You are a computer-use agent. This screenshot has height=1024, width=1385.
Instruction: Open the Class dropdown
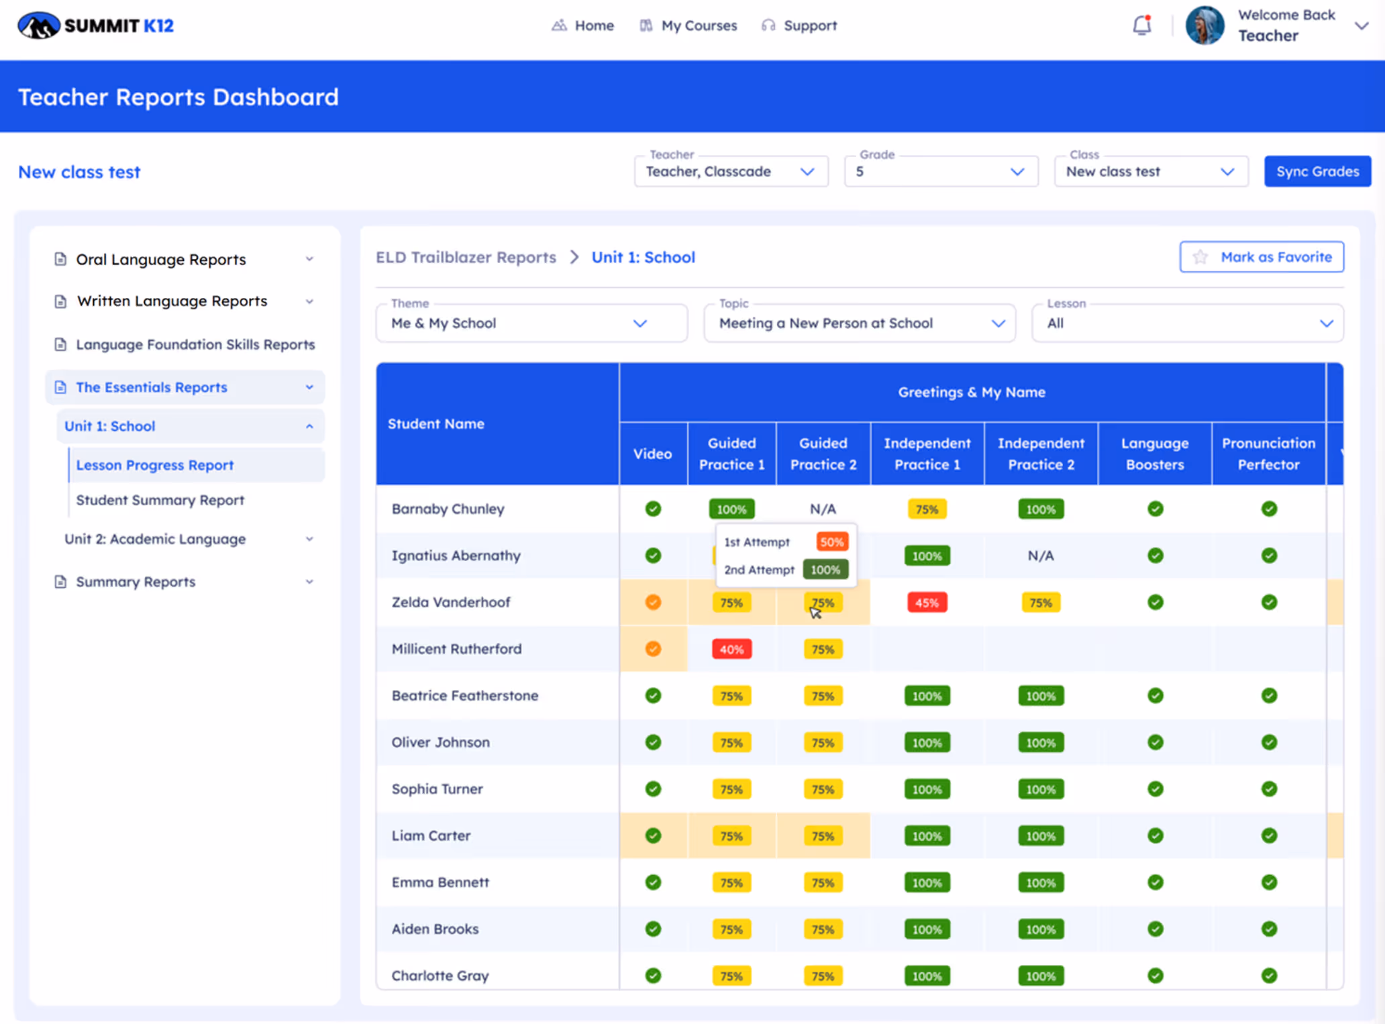pos(1151,171)
